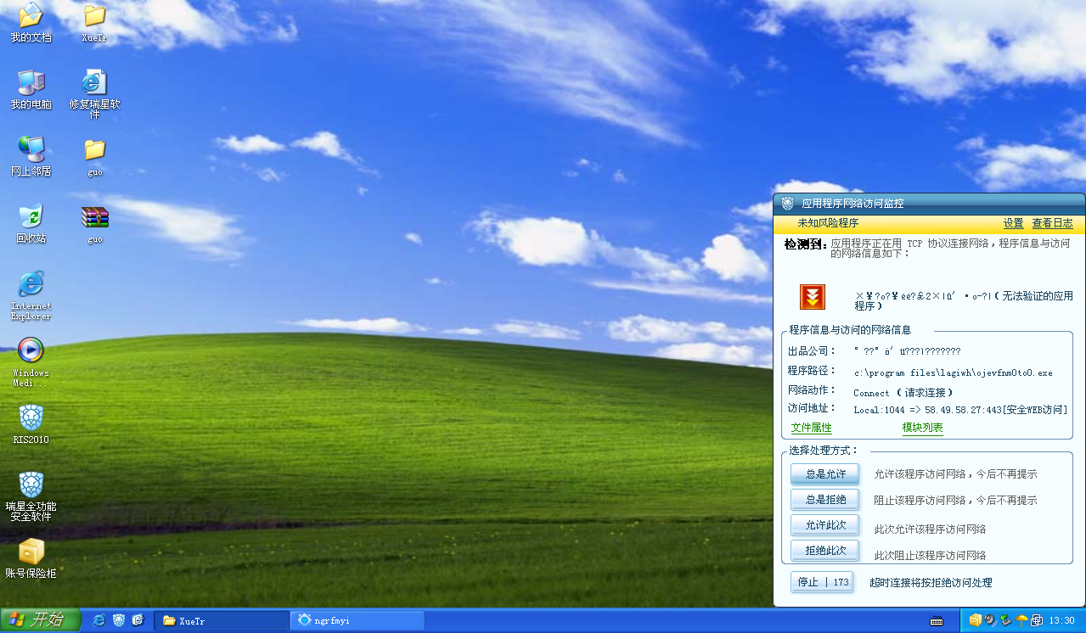Click the 文件属性 link
Image resolution: width=1086 pixels, height=633 pixels.
point(812,428)
